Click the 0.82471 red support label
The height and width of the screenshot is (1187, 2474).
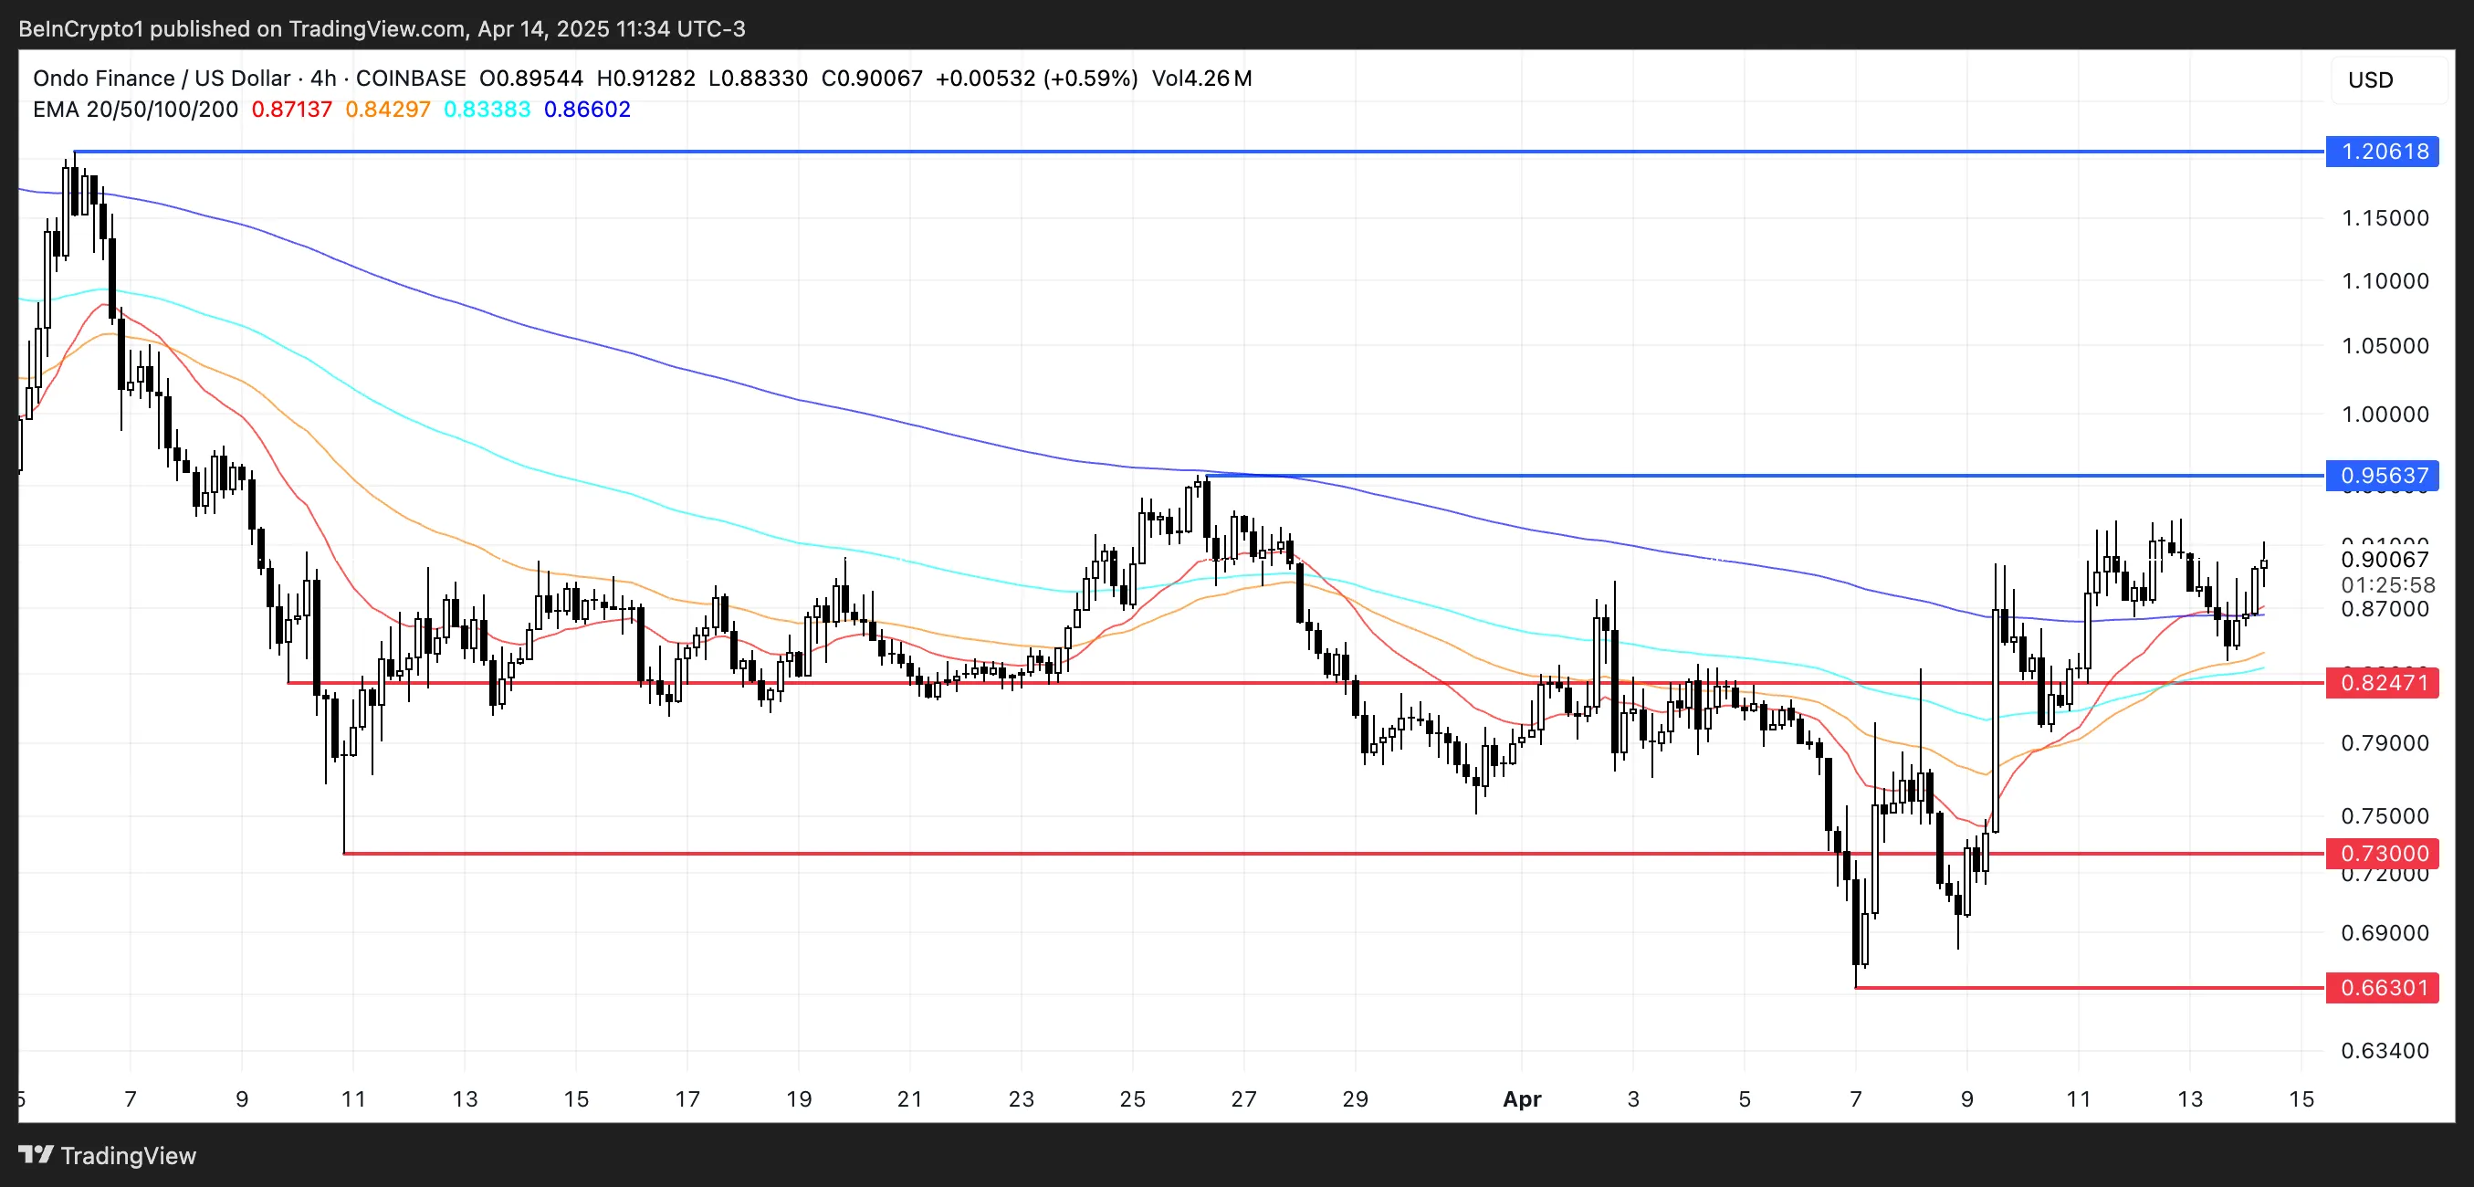pos(2383,683)
